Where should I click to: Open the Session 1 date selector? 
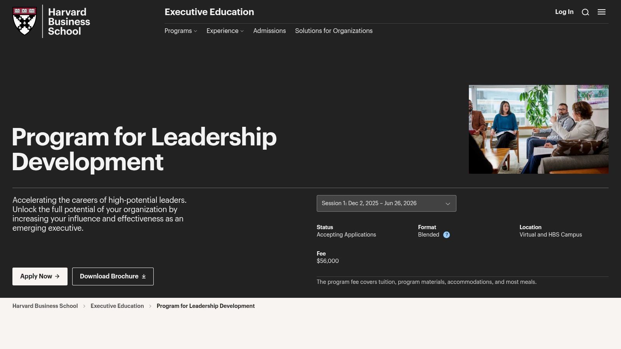(386, 203)
